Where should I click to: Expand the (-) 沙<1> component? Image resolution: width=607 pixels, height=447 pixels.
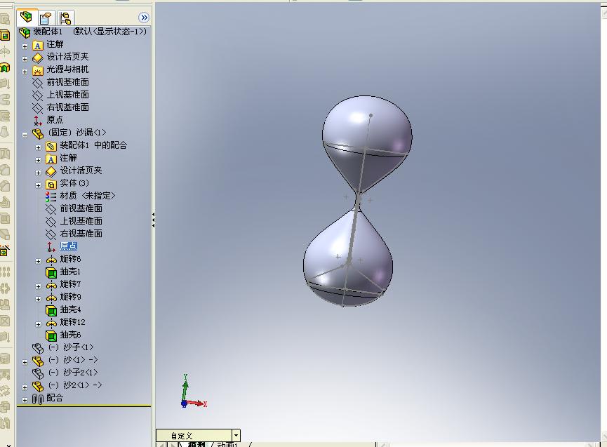25,362
